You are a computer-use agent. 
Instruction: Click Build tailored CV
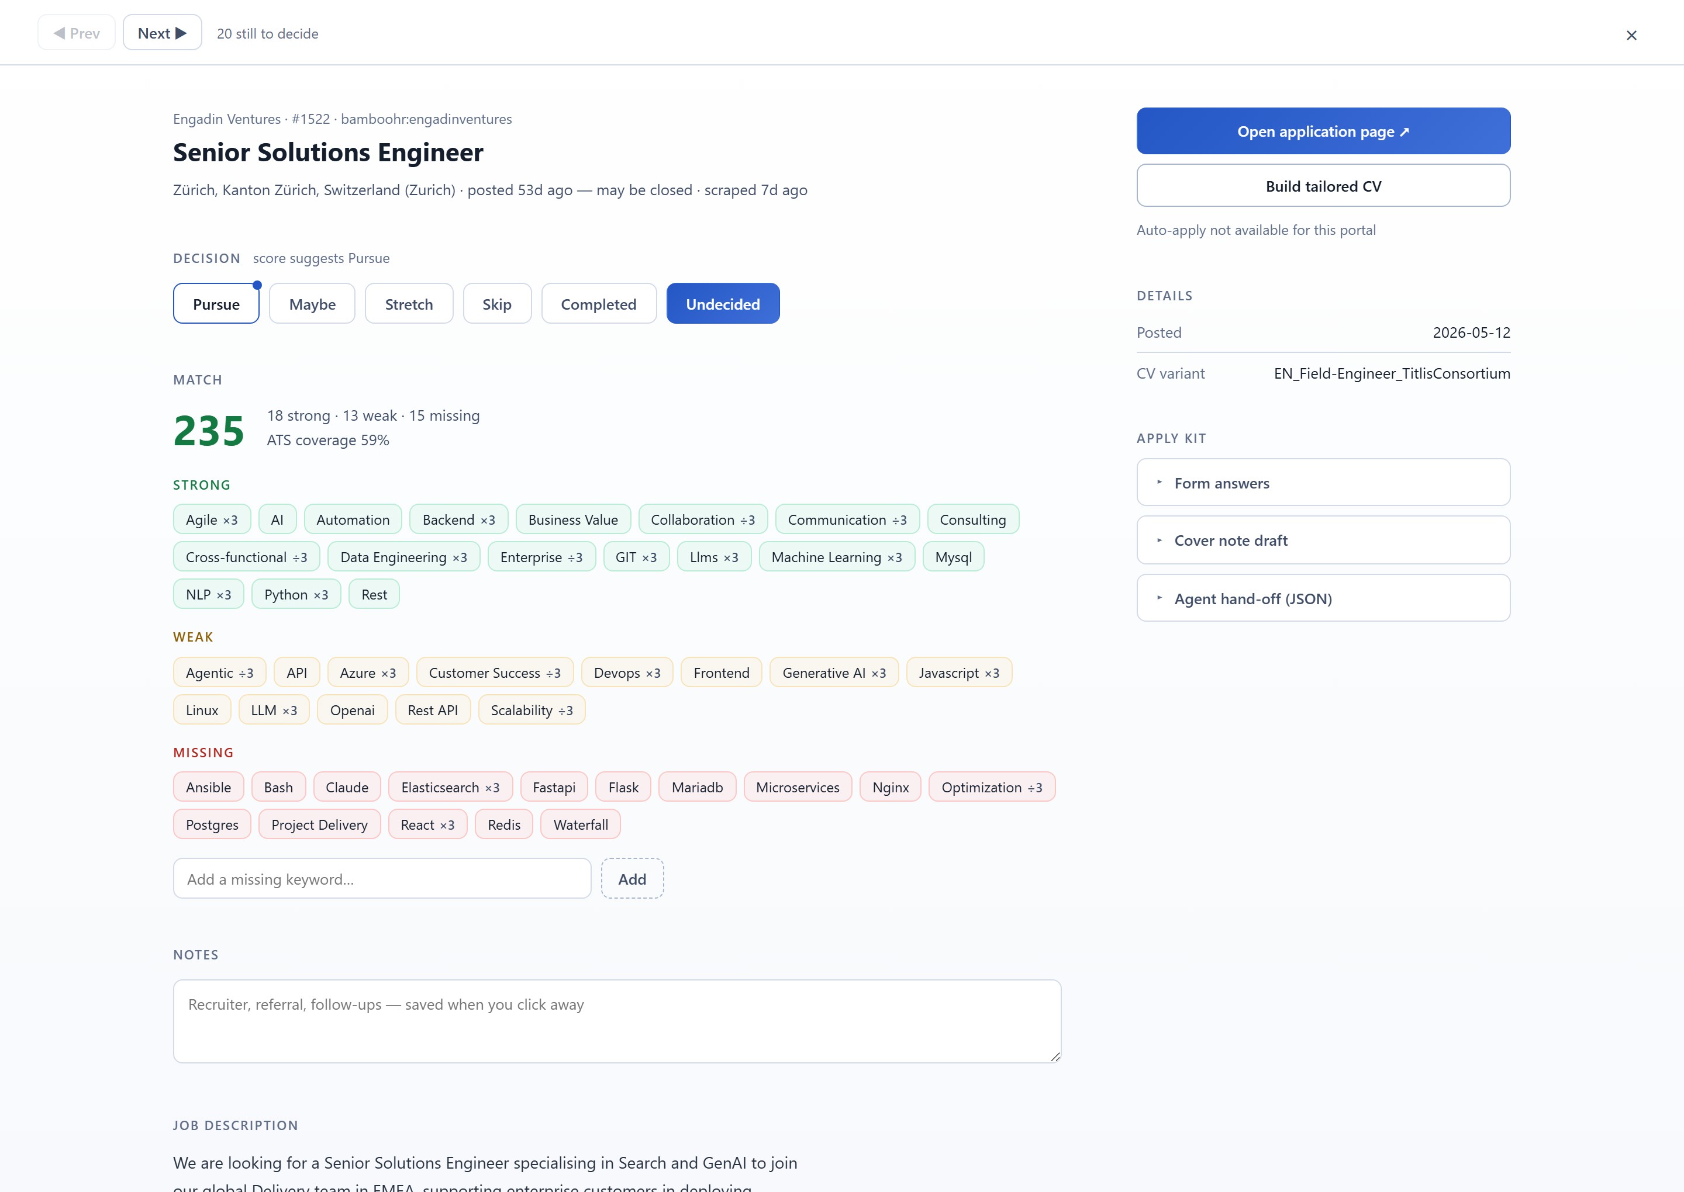1323,186
